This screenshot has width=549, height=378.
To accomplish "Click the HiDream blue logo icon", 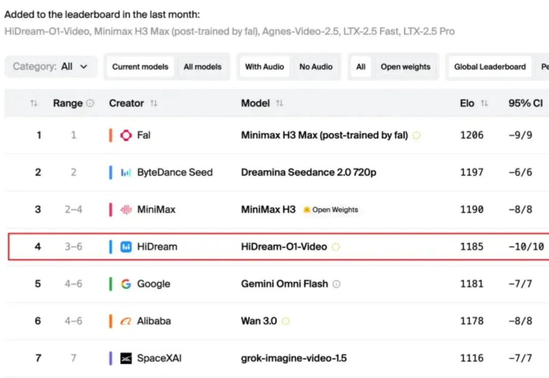I will point(126,247).
